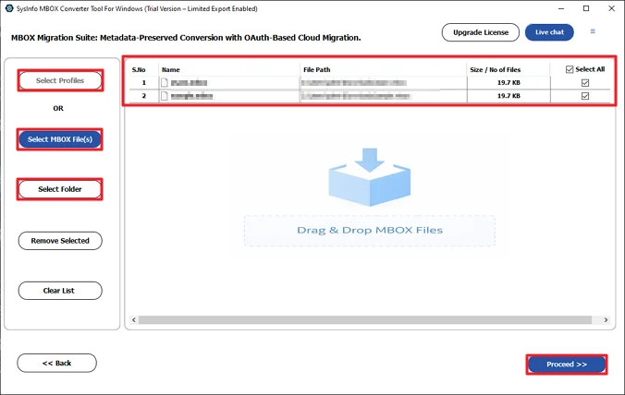Toggle the Select All checkbox

(570, 69)
